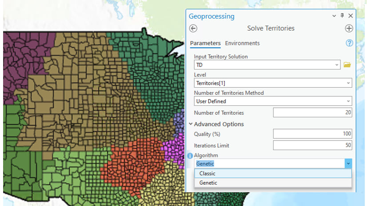367x206 pixels.
Task: Close the Geoprocessing pane
Action: click(351, 16)
